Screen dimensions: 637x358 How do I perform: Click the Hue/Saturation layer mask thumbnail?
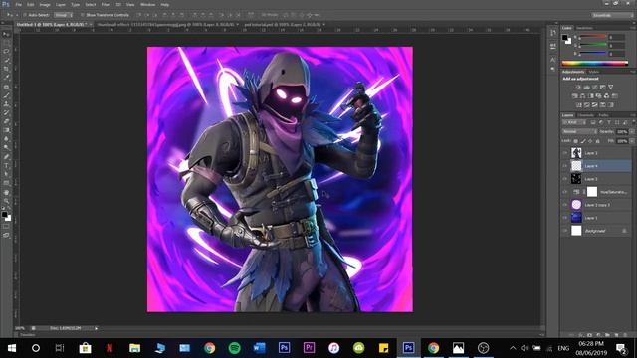[592, 192]
